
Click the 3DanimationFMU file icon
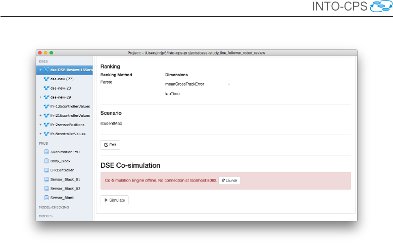point(46,152)
